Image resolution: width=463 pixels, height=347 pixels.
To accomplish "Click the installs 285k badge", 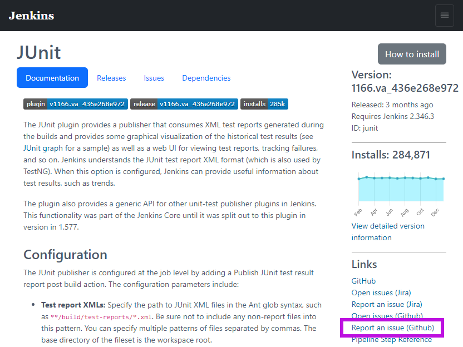I will click(x=264, y=104).
